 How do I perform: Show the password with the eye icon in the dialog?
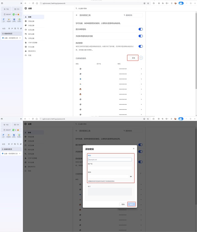tap(131, 177)
